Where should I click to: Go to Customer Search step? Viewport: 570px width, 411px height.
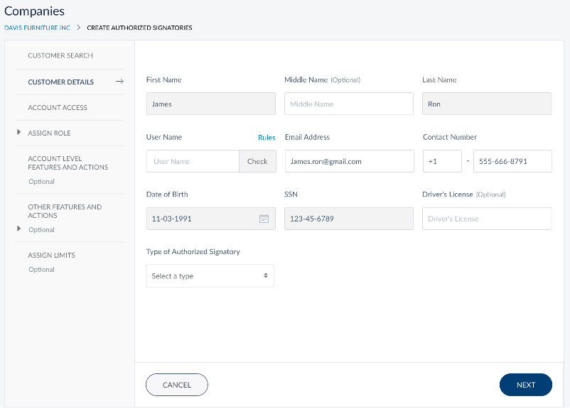pos(60,55)
